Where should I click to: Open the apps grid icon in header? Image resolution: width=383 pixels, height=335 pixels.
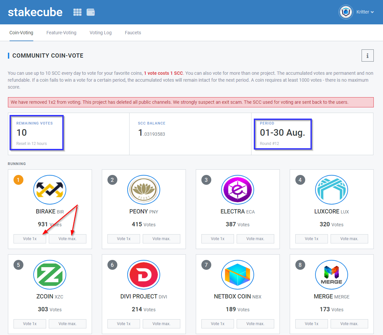pos(77,12)
